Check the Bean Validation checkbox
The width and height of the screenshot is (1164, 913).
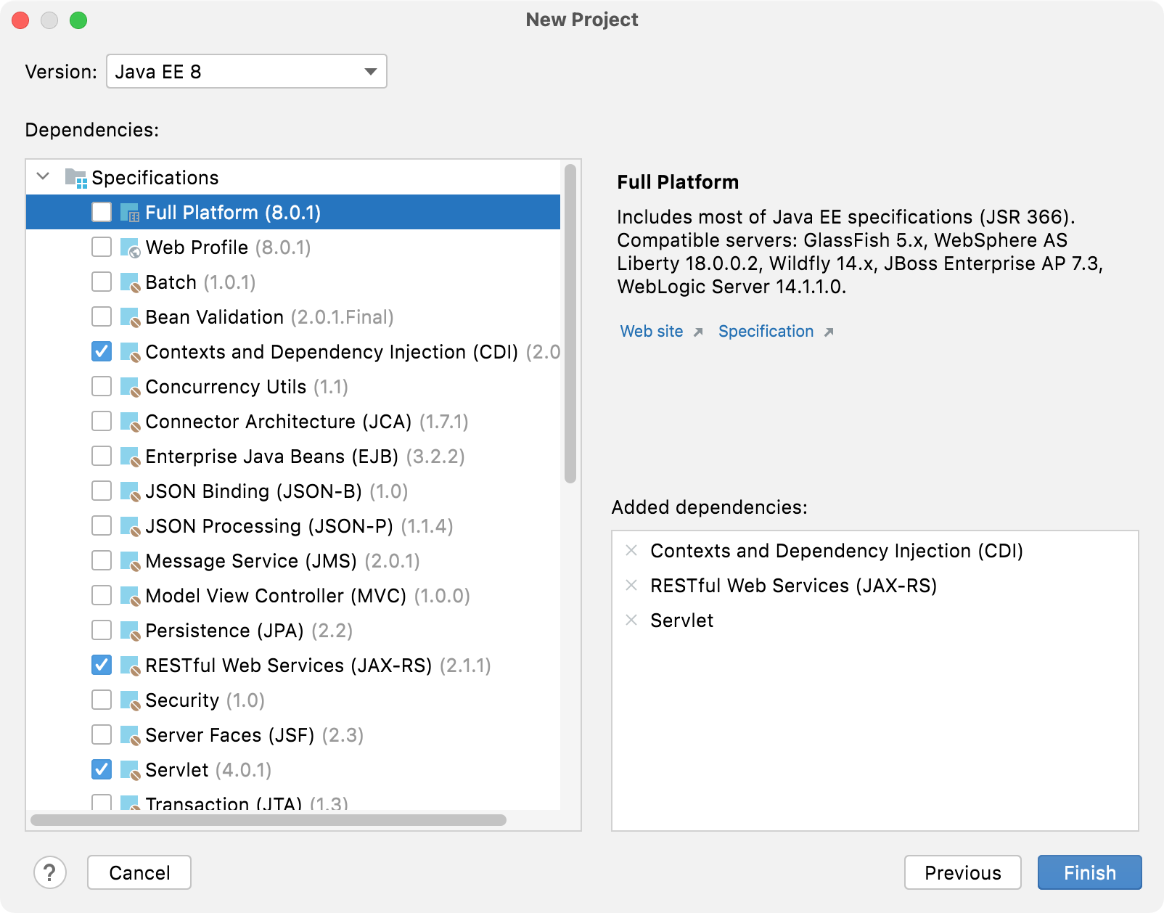point(101,317)
